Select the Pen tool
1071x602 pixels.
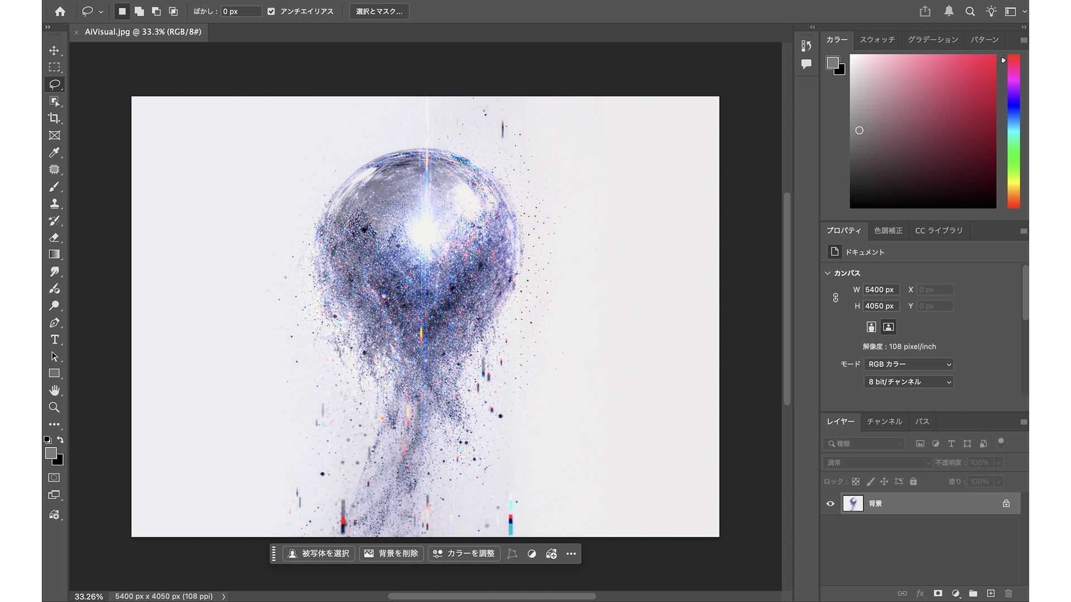point(54,323)
